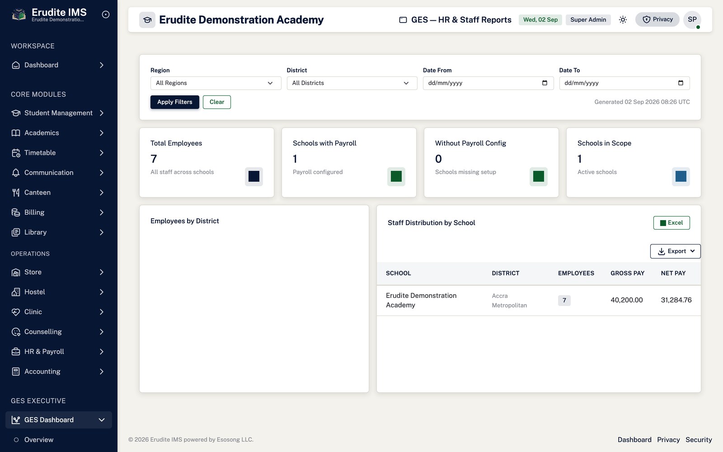Open the footer Privacy link
The height and width of the screenshot is (452, 723).
(668, 440)
